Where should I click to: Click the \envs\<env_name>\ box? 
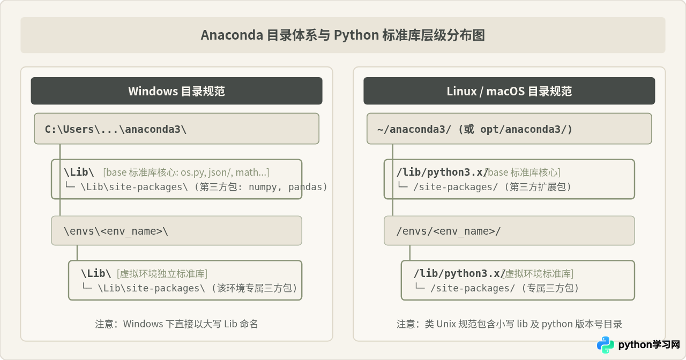(x=176, y=231)
